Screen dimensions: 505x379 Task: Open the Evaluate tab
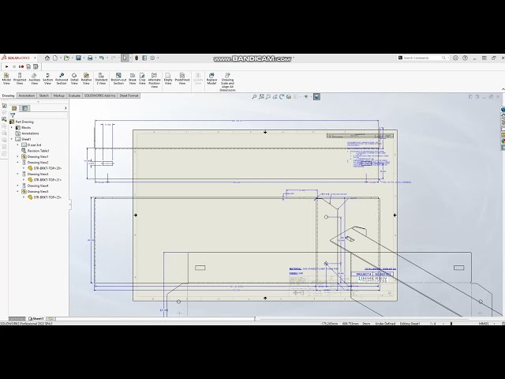(74, 96)
